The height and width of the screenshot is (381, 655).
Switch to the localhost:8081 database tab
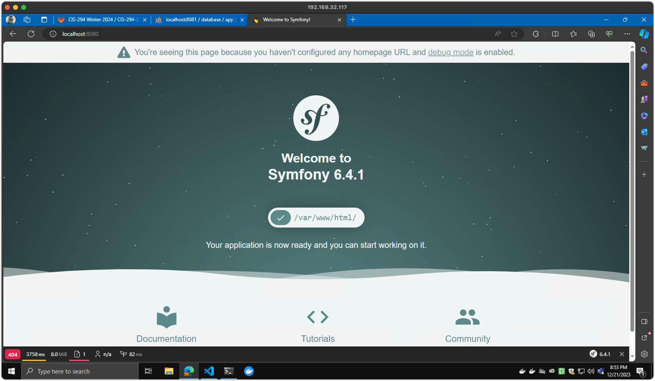click(x=197, y=19)
